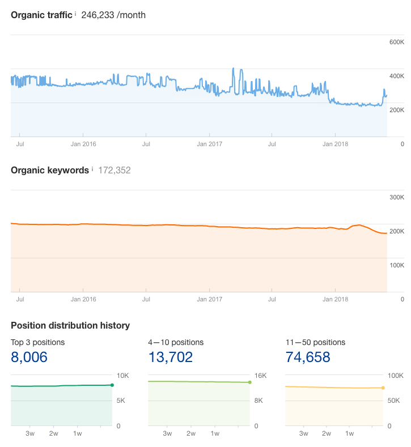Click the 246,233 /month traffic value
The height and width of the screenshot is (447, 411).
[x=113, y=15]
